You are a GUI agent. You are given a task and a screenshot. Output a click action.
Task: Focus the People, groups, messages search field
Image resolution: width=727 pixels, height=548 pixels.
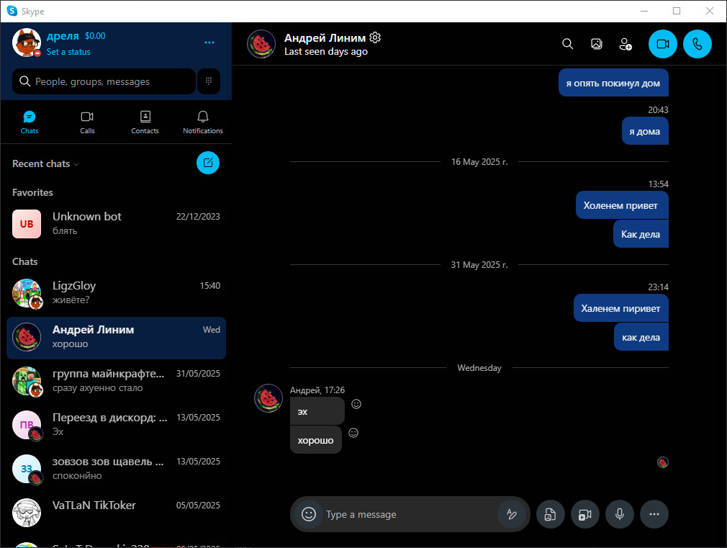click(104, 81)
